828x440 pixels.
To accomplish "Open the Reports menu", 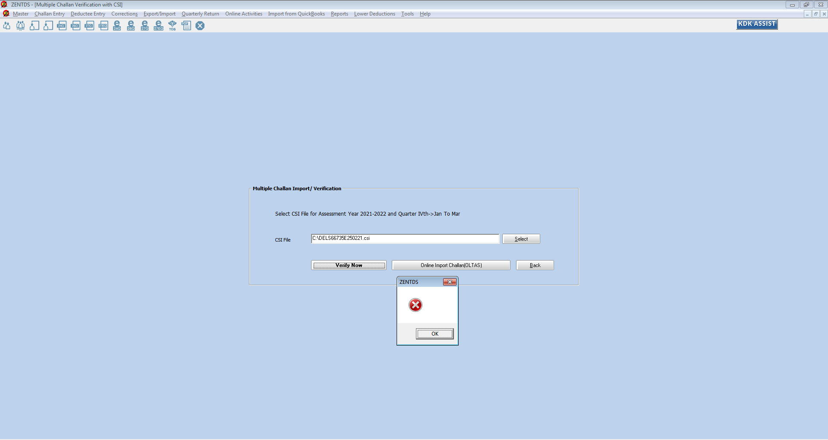I will 340,14.
